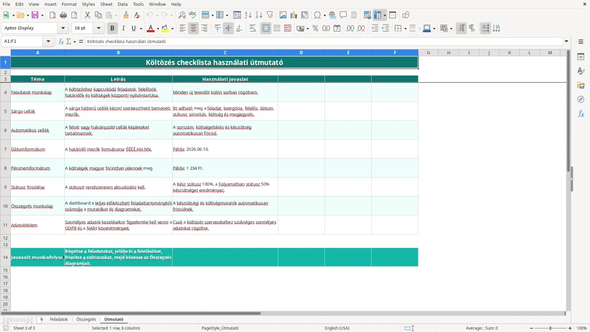Open Find and Replace tool
Viewport: 590px width, 332px height.
point(182,15)
